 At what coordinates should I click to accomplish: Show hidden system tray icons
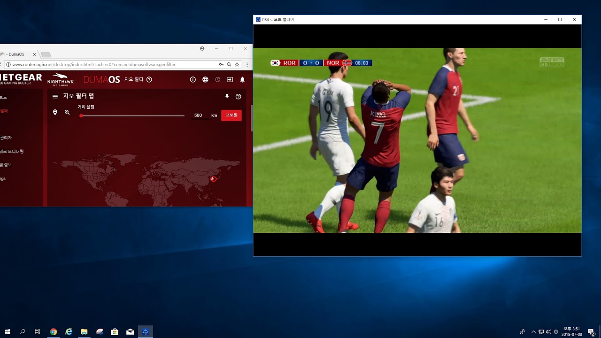pos(533,332)
